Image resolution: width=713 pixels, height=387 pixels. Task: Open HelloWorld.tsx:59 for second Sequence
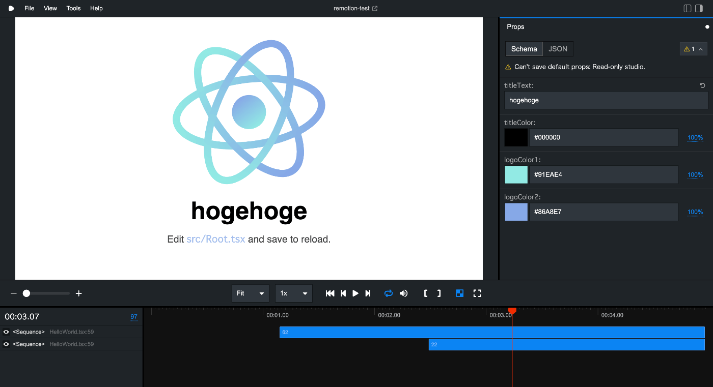click(x=71, y=344)
